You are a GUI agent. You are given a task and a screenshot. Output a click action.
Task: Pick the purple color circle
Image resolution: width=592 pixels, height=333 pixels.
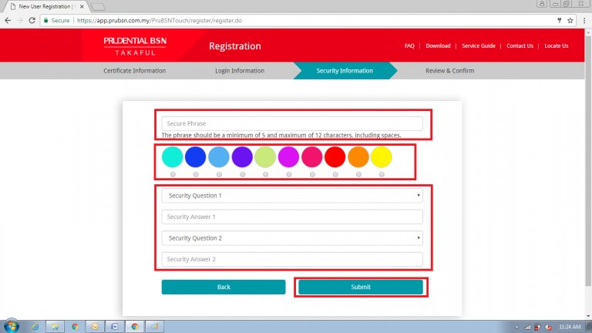(x=242, y=156)
